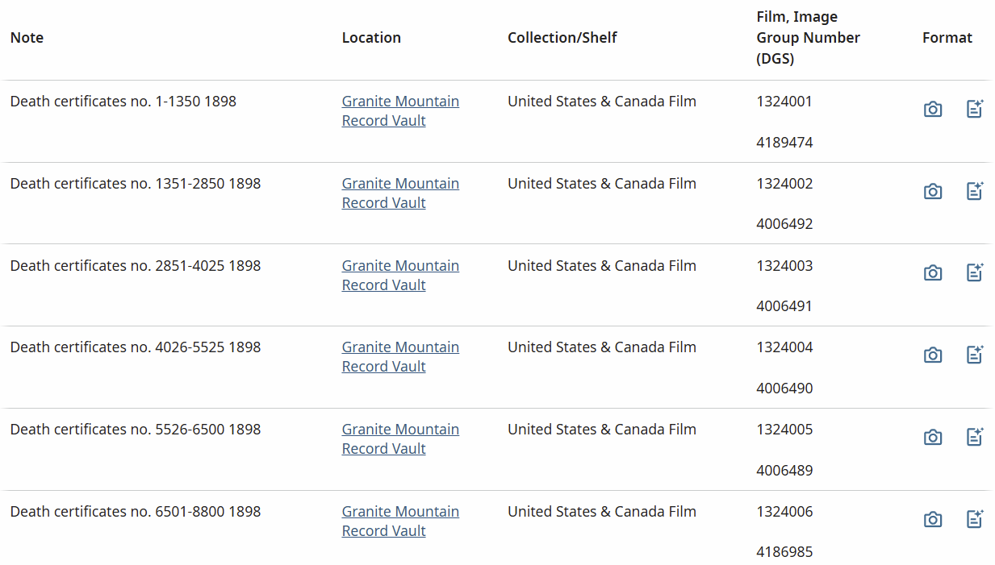The width and height of the screenshot is (995, 565).
Task: Open Granite Mountain Record Vault link for certificates 1-1350
Action: 400,111
